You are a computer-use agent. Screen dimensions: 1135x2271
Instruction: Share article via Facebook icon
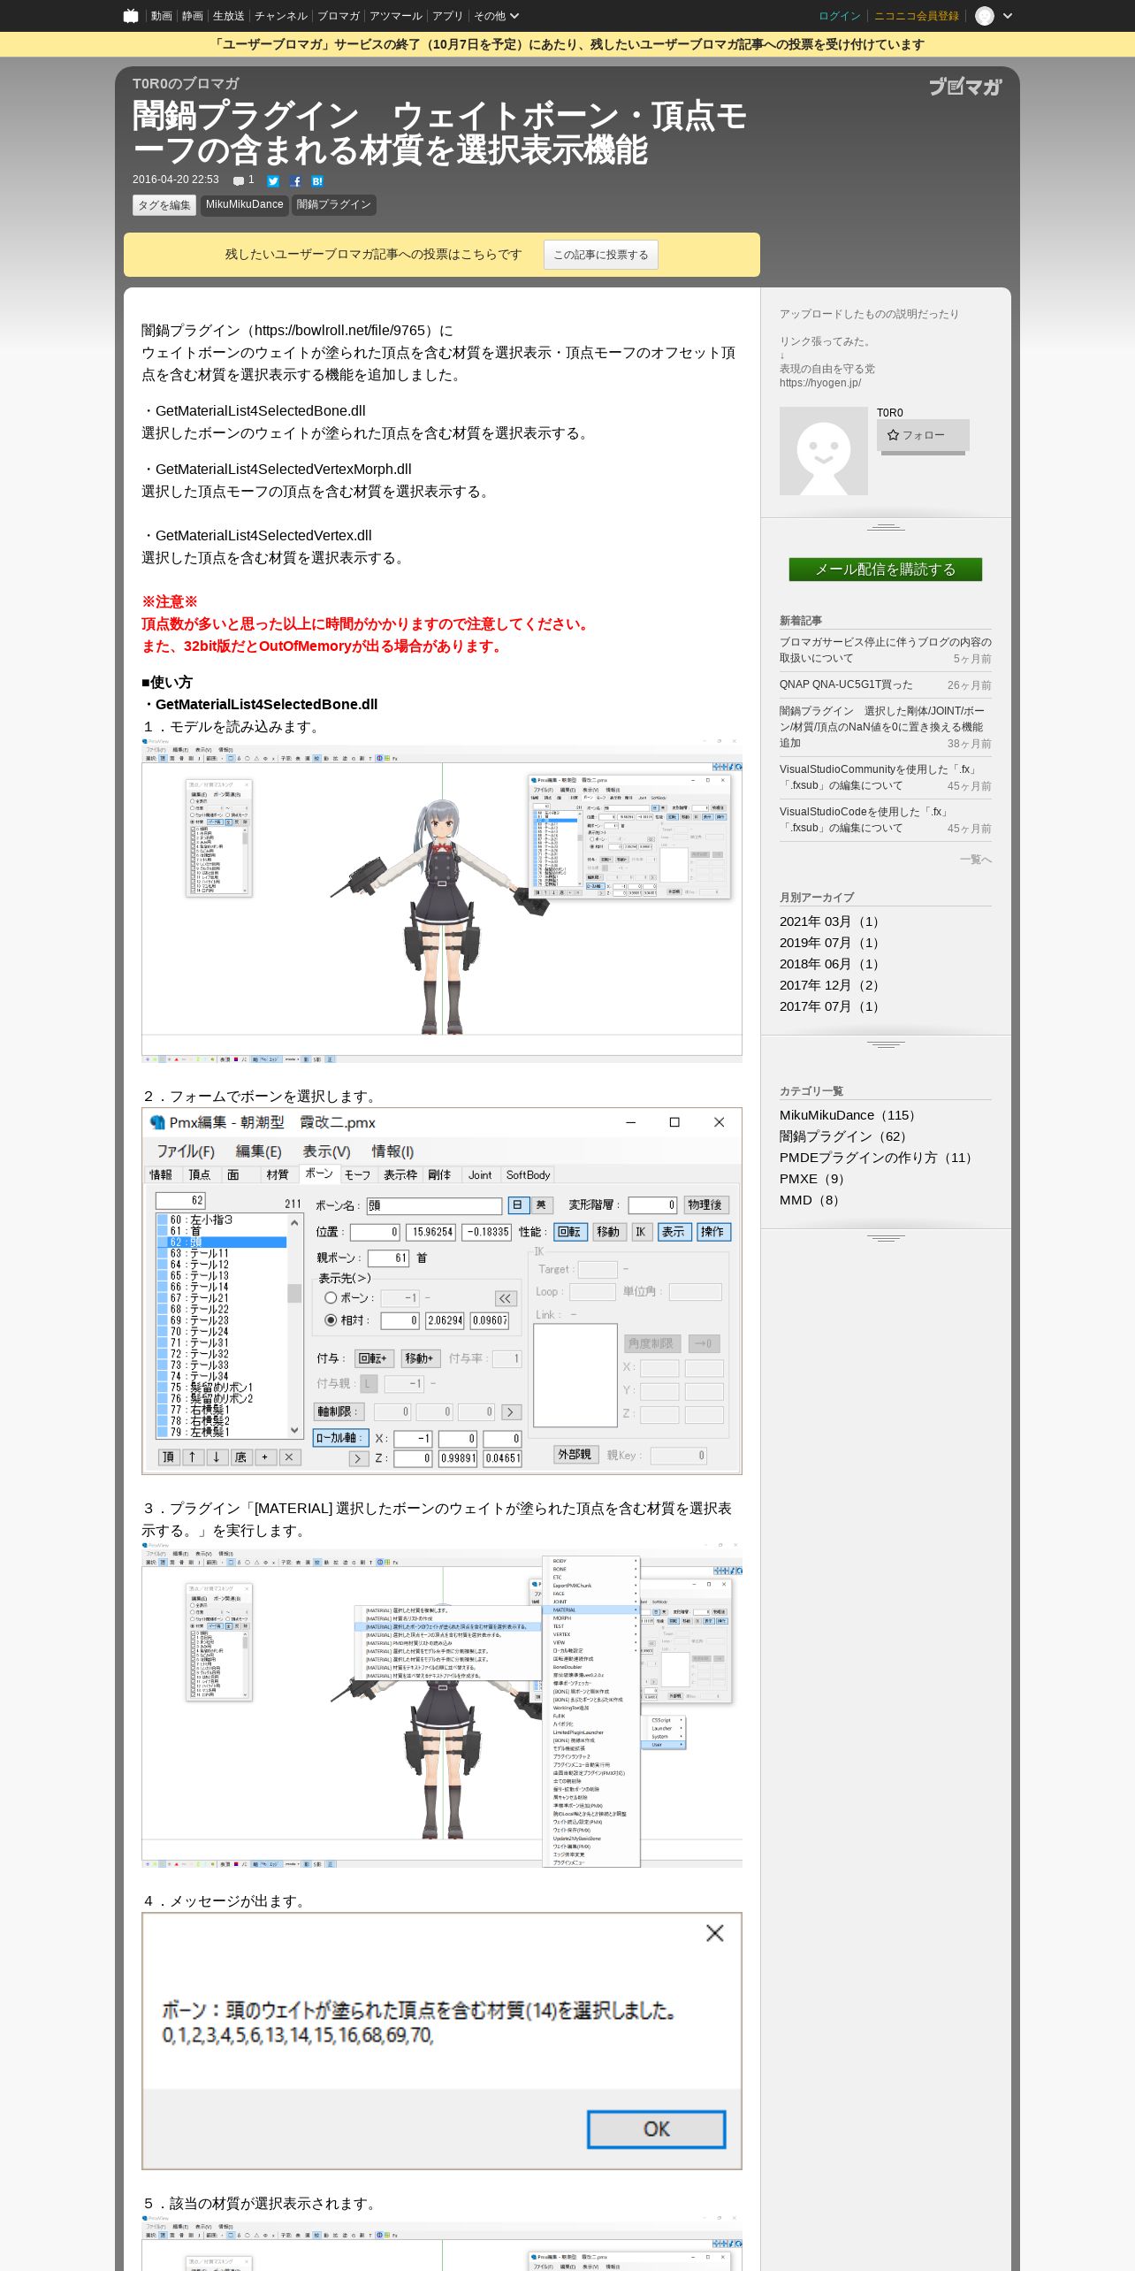click(x=295, y=181)
